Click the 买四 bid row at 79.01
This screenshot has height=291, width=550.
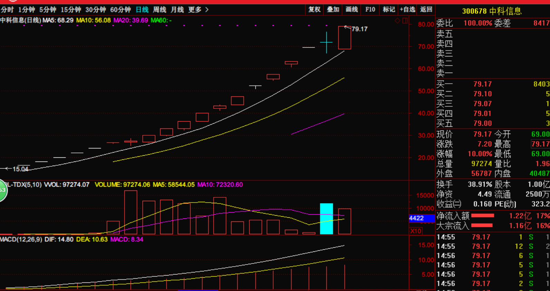pos(493,113)
